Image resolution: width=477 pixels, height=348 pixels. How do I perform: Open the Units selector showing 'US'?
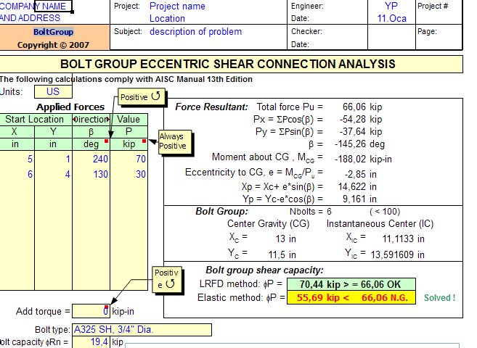point(53,91)
